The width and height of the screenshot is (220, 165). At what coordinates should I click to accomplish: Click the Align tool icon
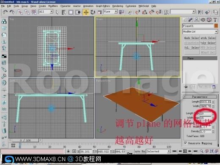(x=207, y=12)
